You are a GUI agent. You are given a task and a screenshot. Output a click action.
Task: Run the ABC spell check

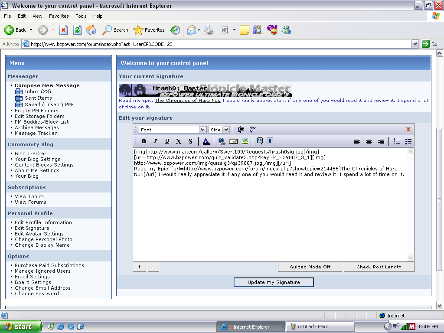click(252, 129)
